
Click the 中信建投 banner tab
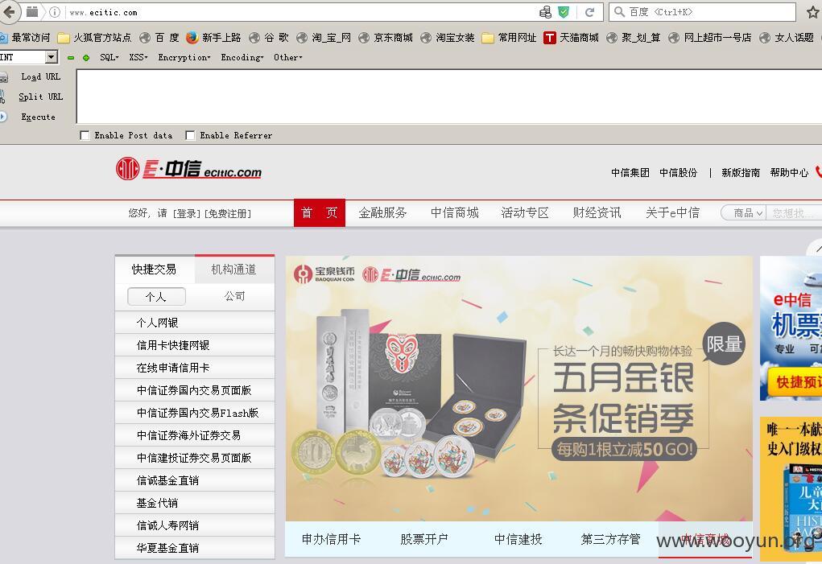(518, 539)
